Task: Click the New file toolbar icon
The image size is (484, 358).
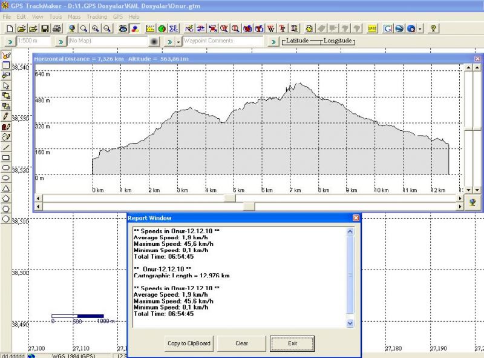Action: (x=9, y=28)
